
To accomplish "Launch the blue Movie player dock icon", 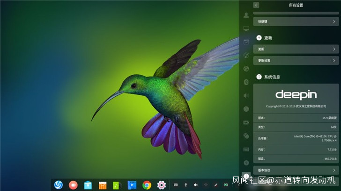I will (x=132, y=185).
